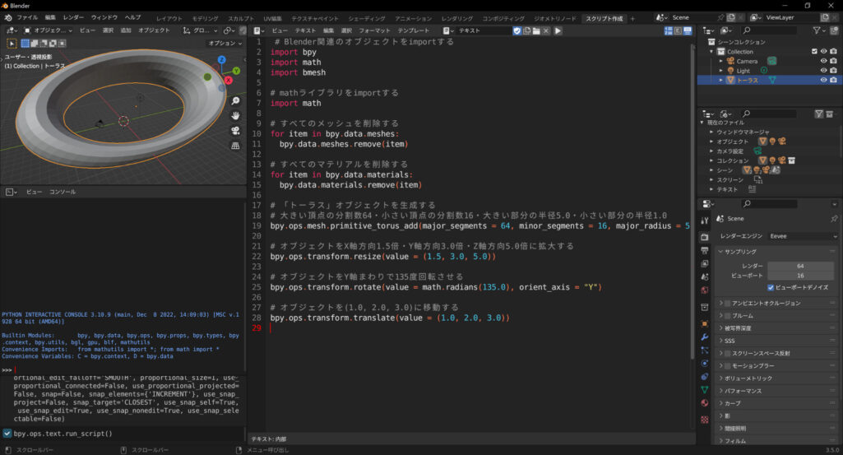Create new text copy icon in editor header
The height and width of the screenshot is (455, 843).
pyautogui.click(x=526, y=30)
